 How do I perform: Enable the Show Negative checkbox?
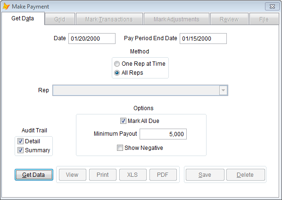(x=120, y=148)
